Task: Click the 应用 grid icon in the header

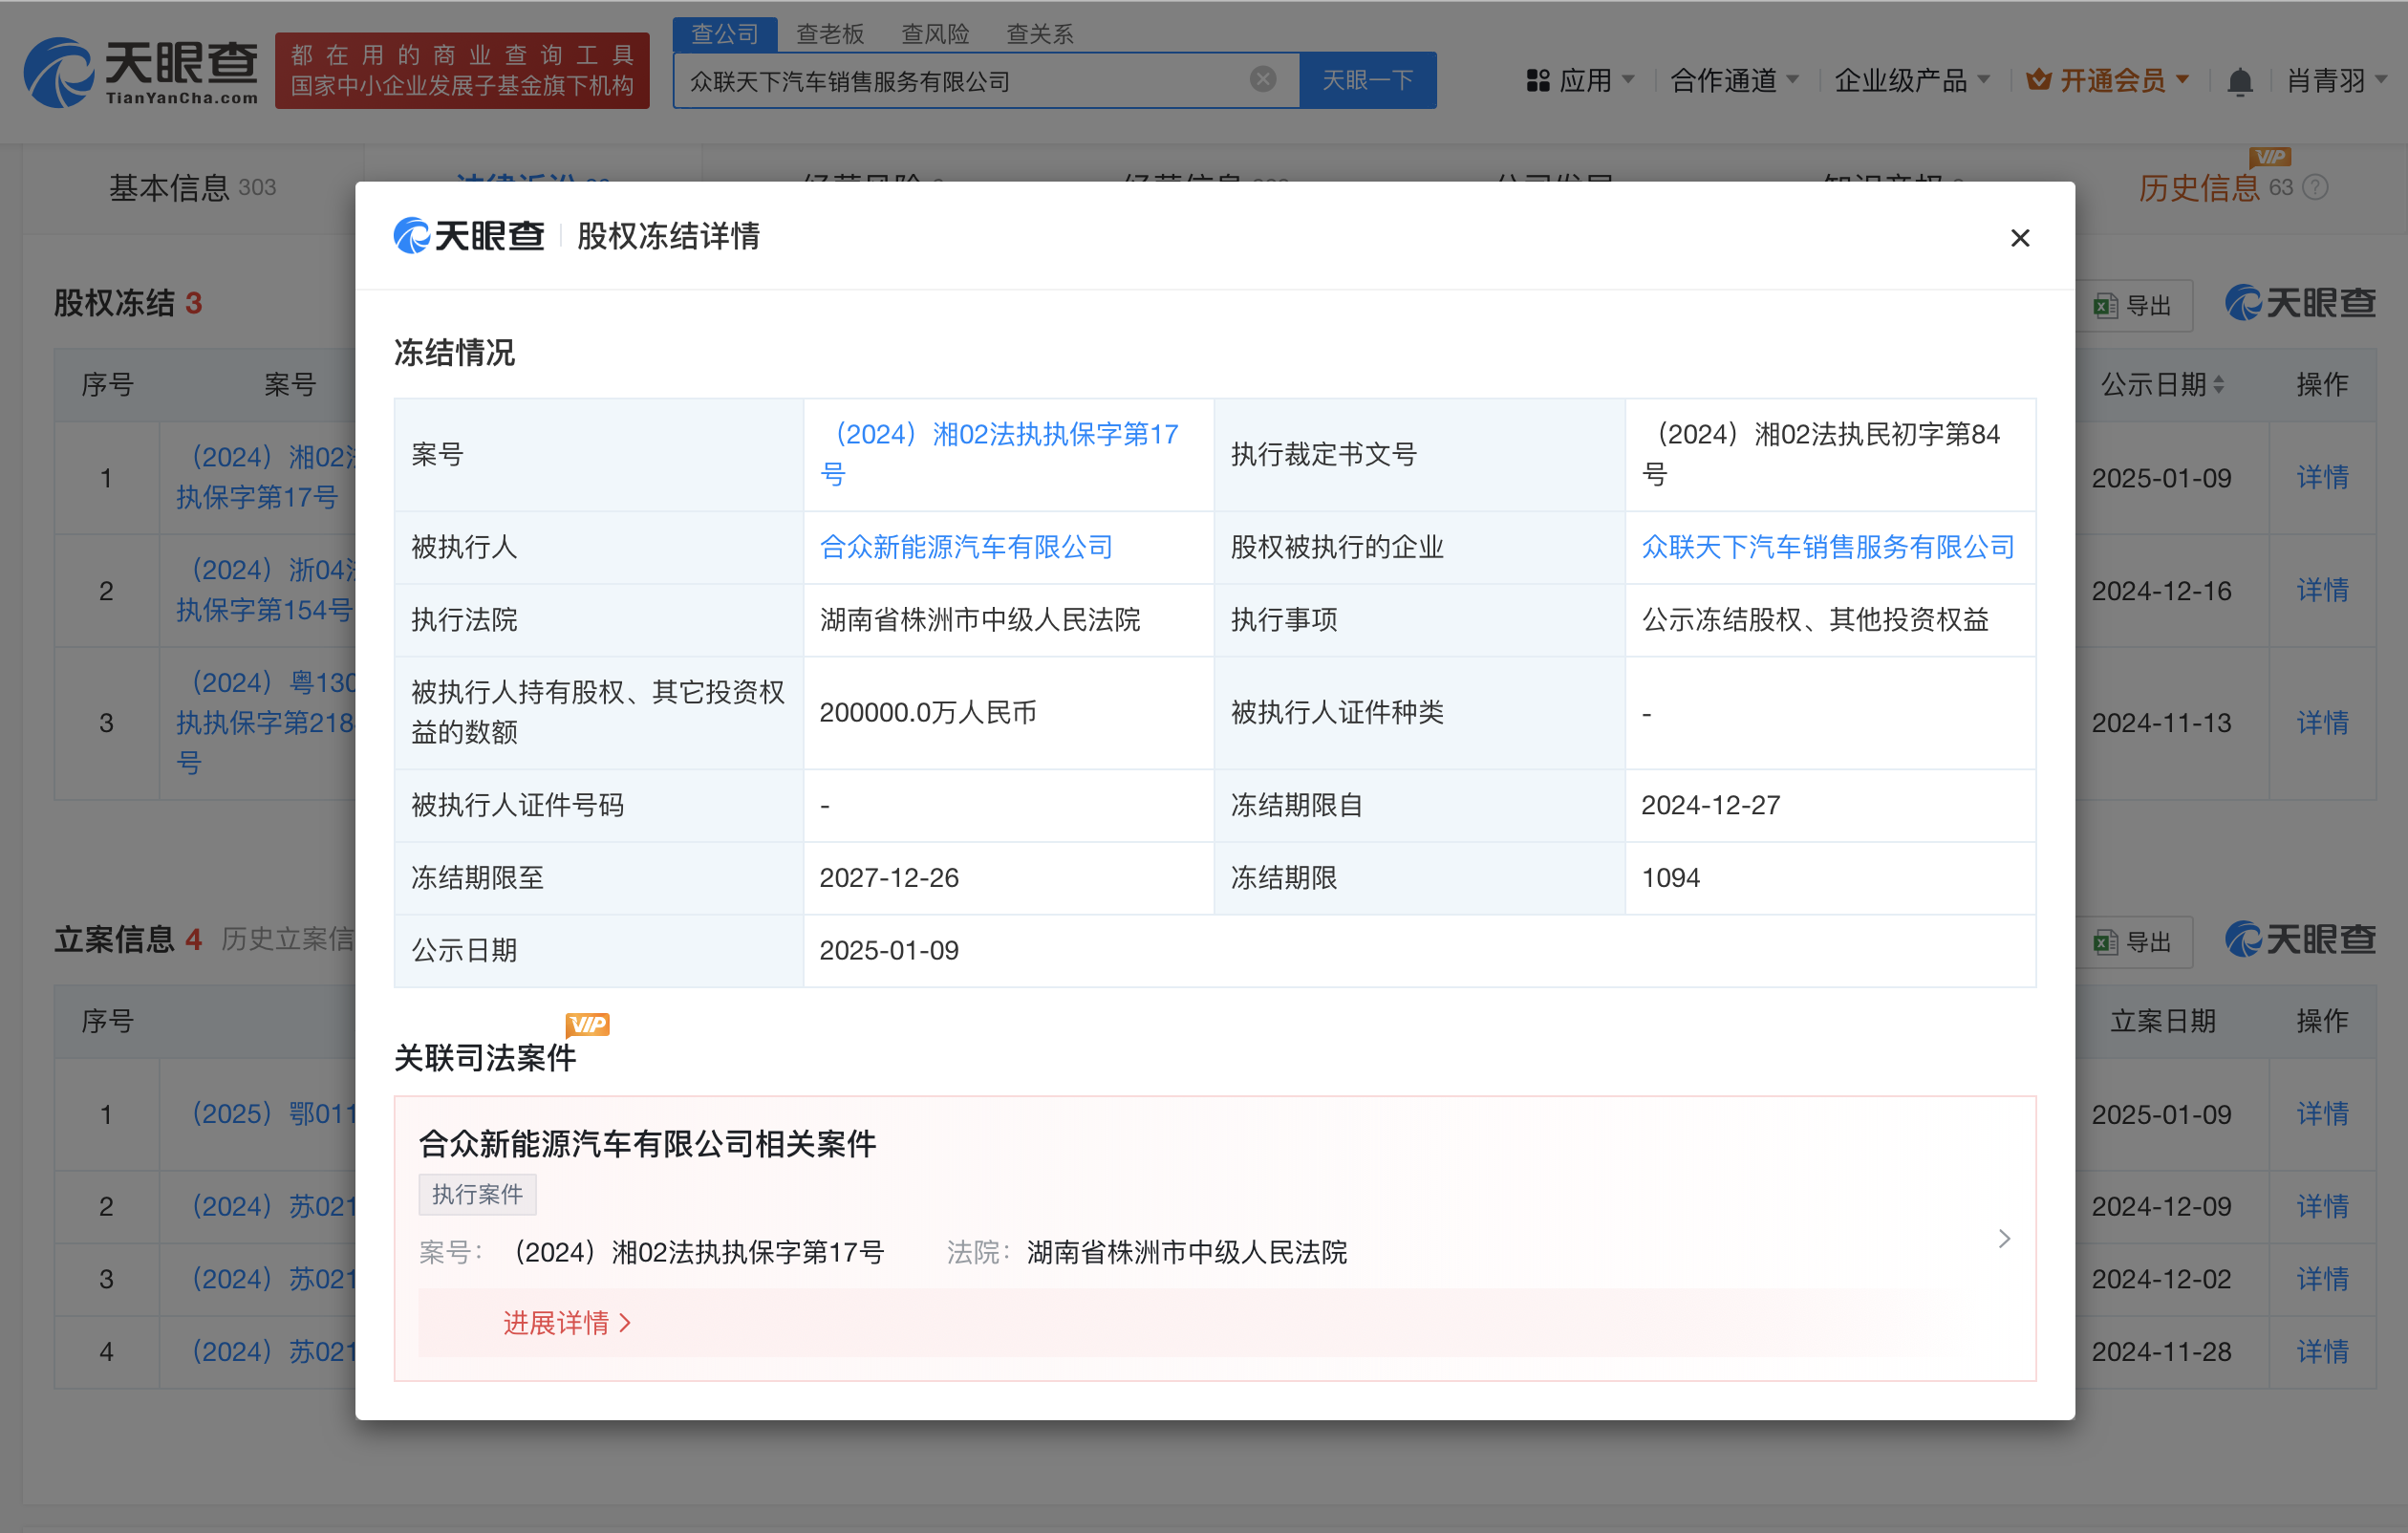Action: pos(1537,80)
